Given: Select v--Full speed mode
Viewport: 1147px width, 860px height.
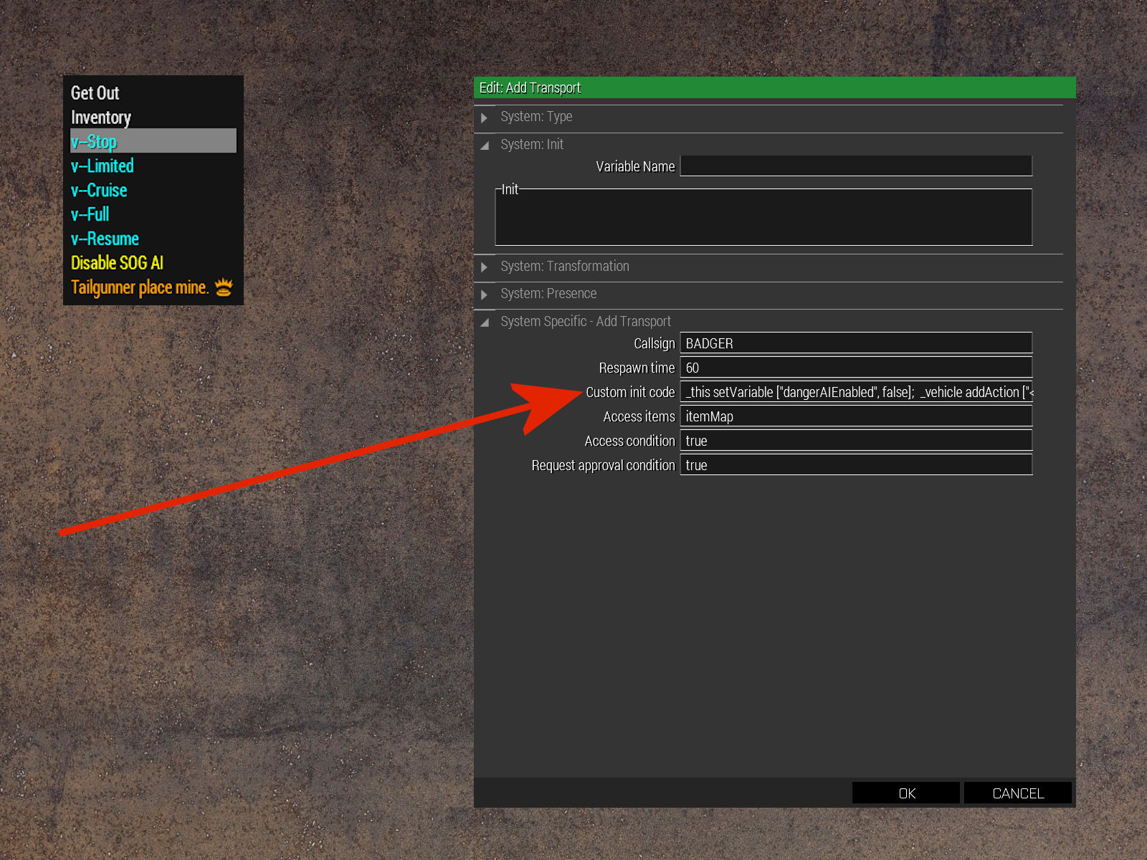Looking at the screenshot, I should click(90, 214).
